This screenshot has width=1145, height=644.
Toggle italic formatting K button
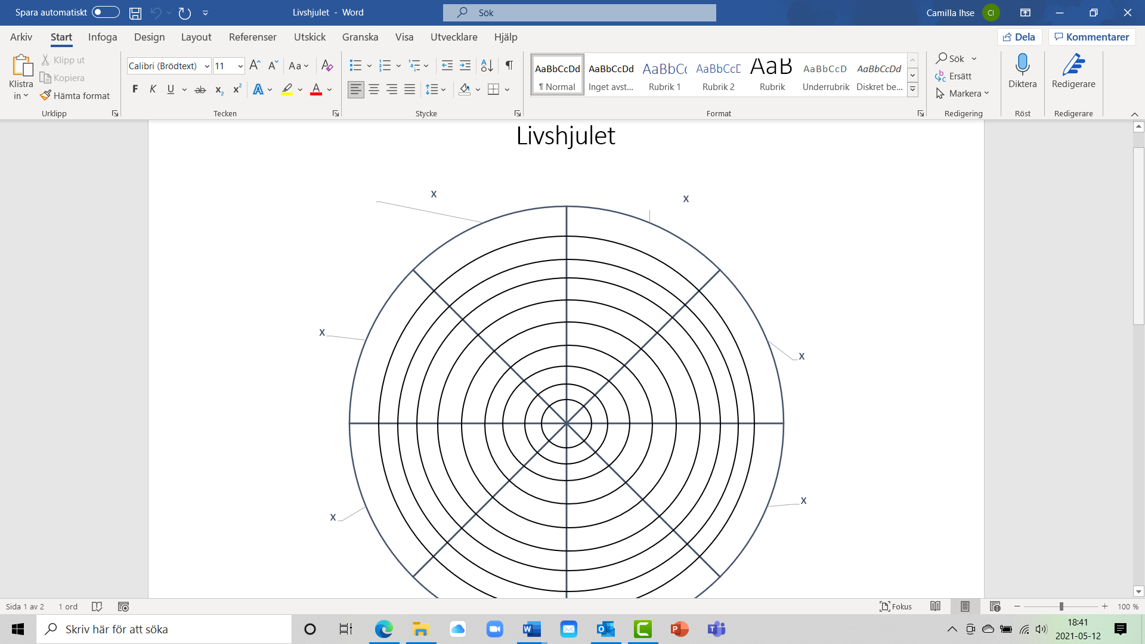tap(153, 89)
